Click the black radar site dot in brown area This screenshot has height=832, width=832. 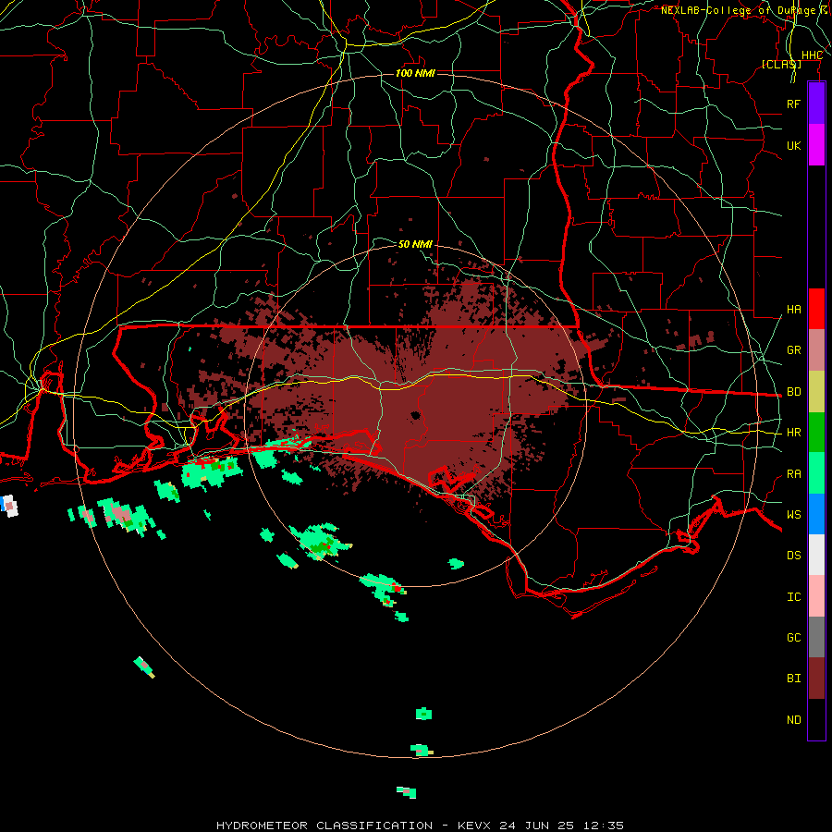point(415,415)
